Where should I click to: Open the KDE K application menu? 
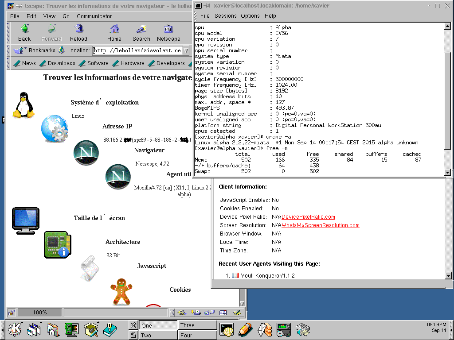(15, 329)
